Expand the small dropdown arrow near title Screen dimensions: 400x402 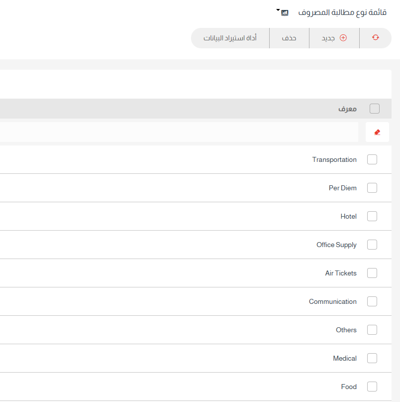[x=278, y=10]
